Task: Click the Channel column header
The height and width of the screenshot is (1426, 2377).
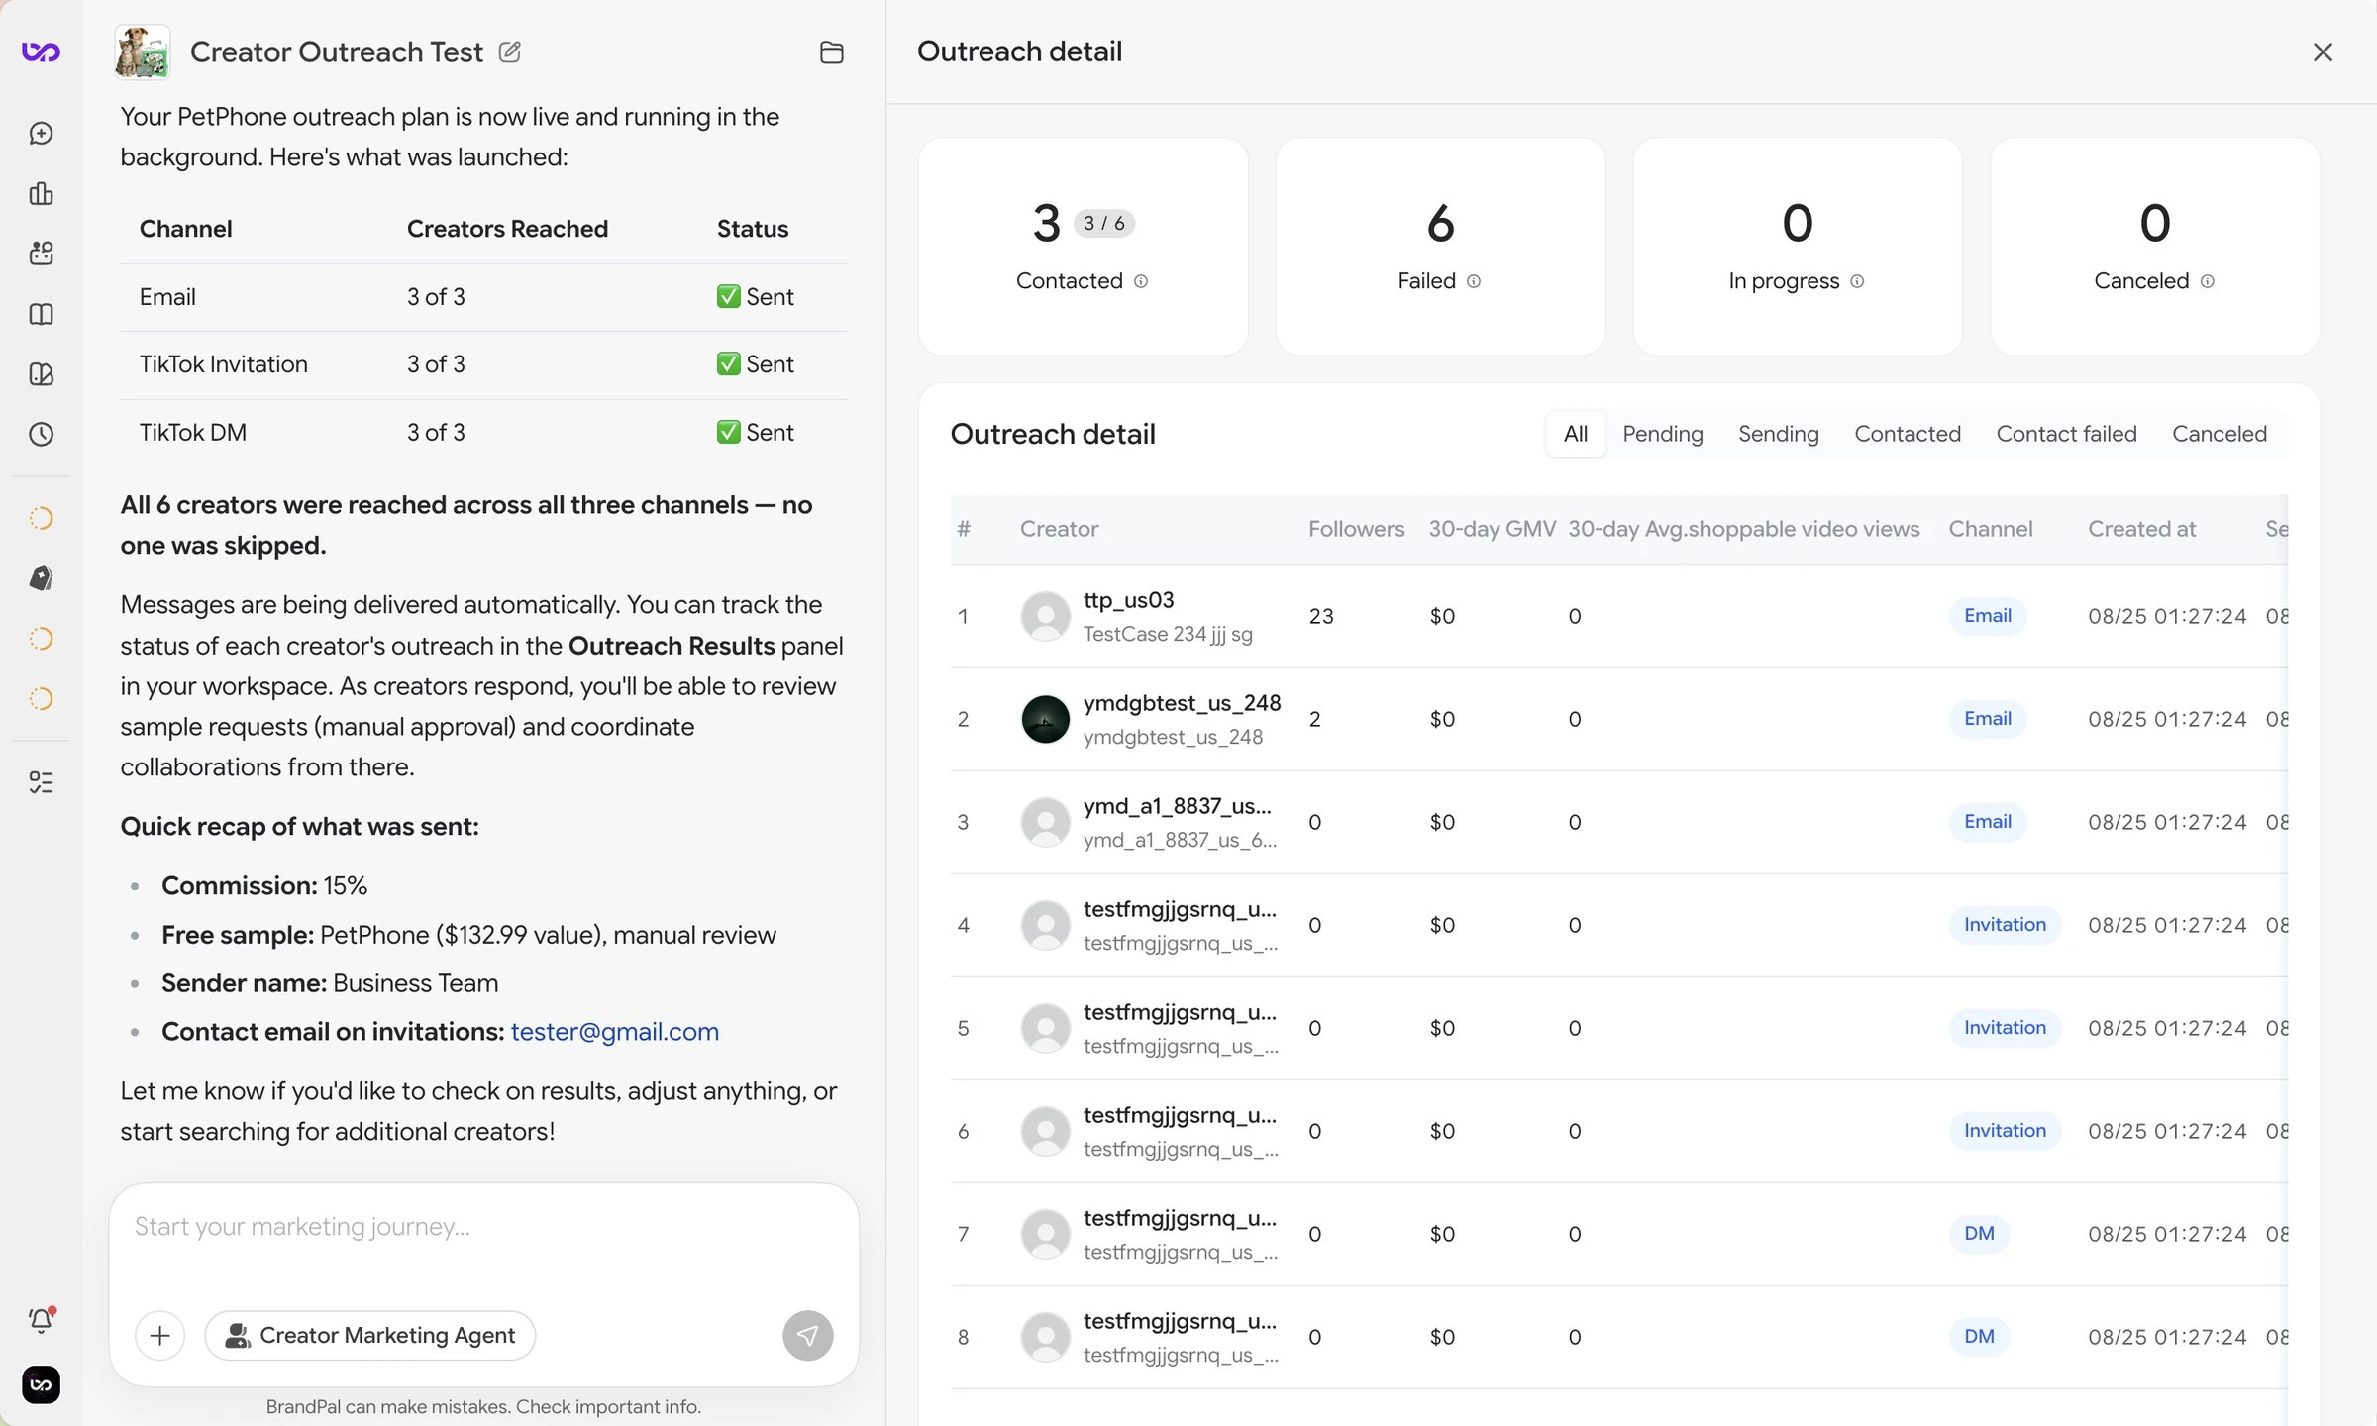Action: click(x=1990, y=529)
